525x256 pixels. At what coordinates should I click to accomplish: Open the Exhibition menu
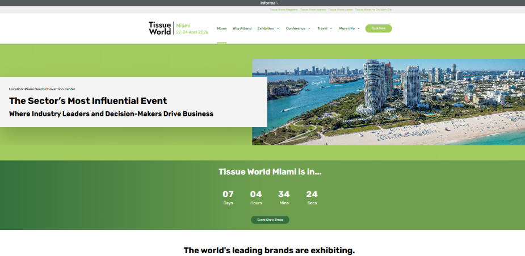click(266, 28)
